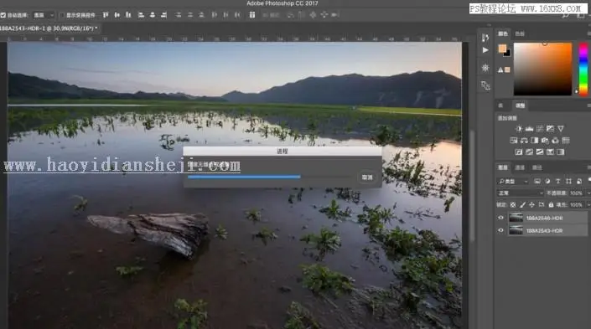This screenshot has height=329, width=591.
Task: Select the 188A2546-HDR layer thumbnail
Action: (516, 218)
